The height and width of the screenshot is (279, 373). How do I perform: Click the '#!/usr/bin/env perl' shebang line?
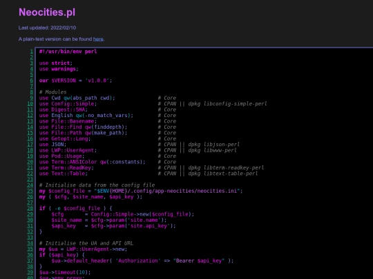68,52
